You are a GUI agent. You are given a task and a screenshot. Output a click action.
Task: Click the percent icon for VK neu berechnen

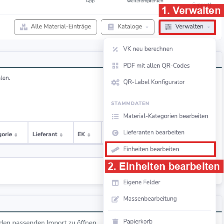pyautogui.click(x=115, y=49)
